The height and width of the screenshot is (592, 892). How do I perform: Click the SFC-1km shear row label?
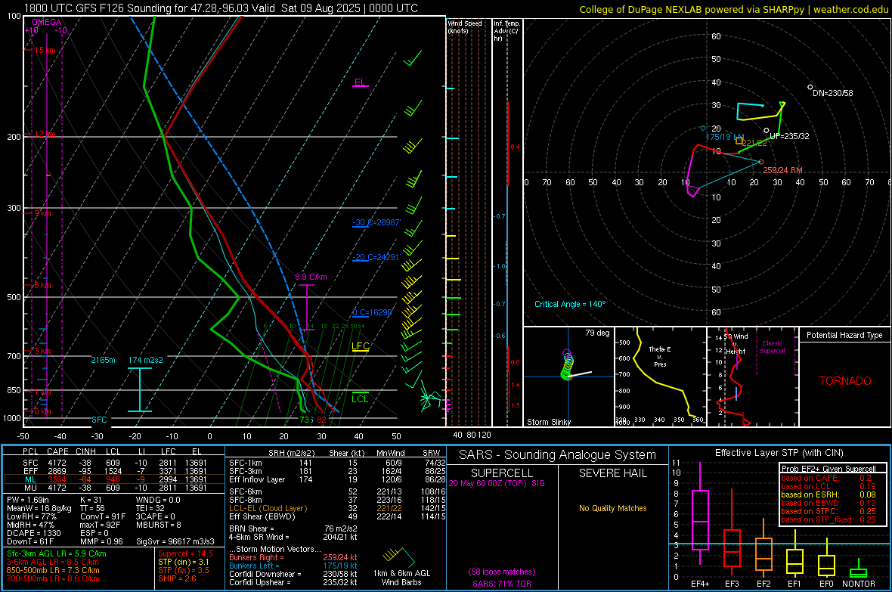246,463
